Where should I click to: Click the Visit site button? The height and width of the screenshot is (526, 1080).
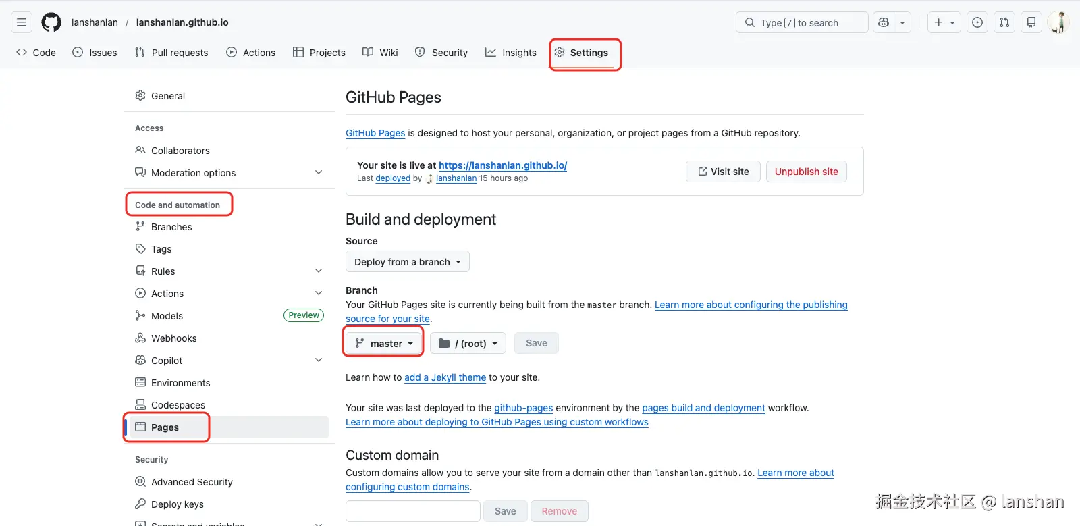(723, 172)
